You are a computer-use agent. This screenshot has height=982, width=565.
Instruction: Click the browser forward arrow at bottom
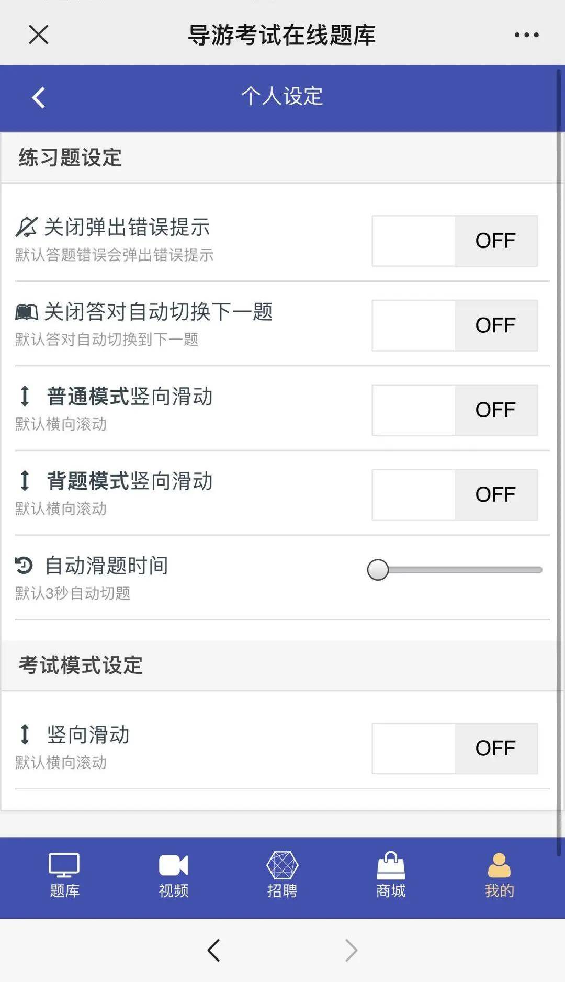tap(351, 950)
